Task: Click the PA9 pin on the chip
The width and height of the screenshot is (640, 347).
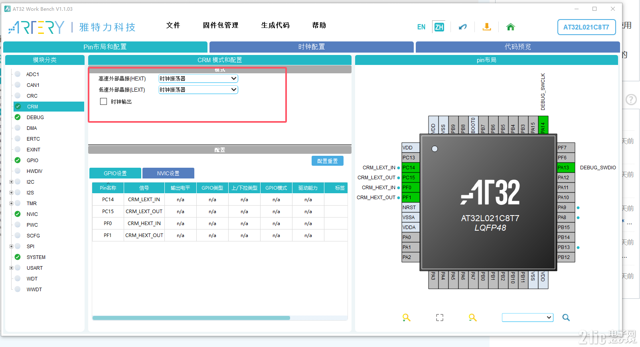Action: [x=566, y=208]
